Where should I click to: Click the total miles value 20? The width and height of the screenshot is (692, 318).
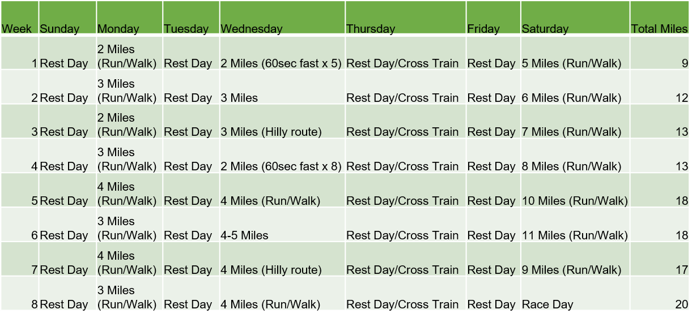pyautogui.click(x=681, y=304)
